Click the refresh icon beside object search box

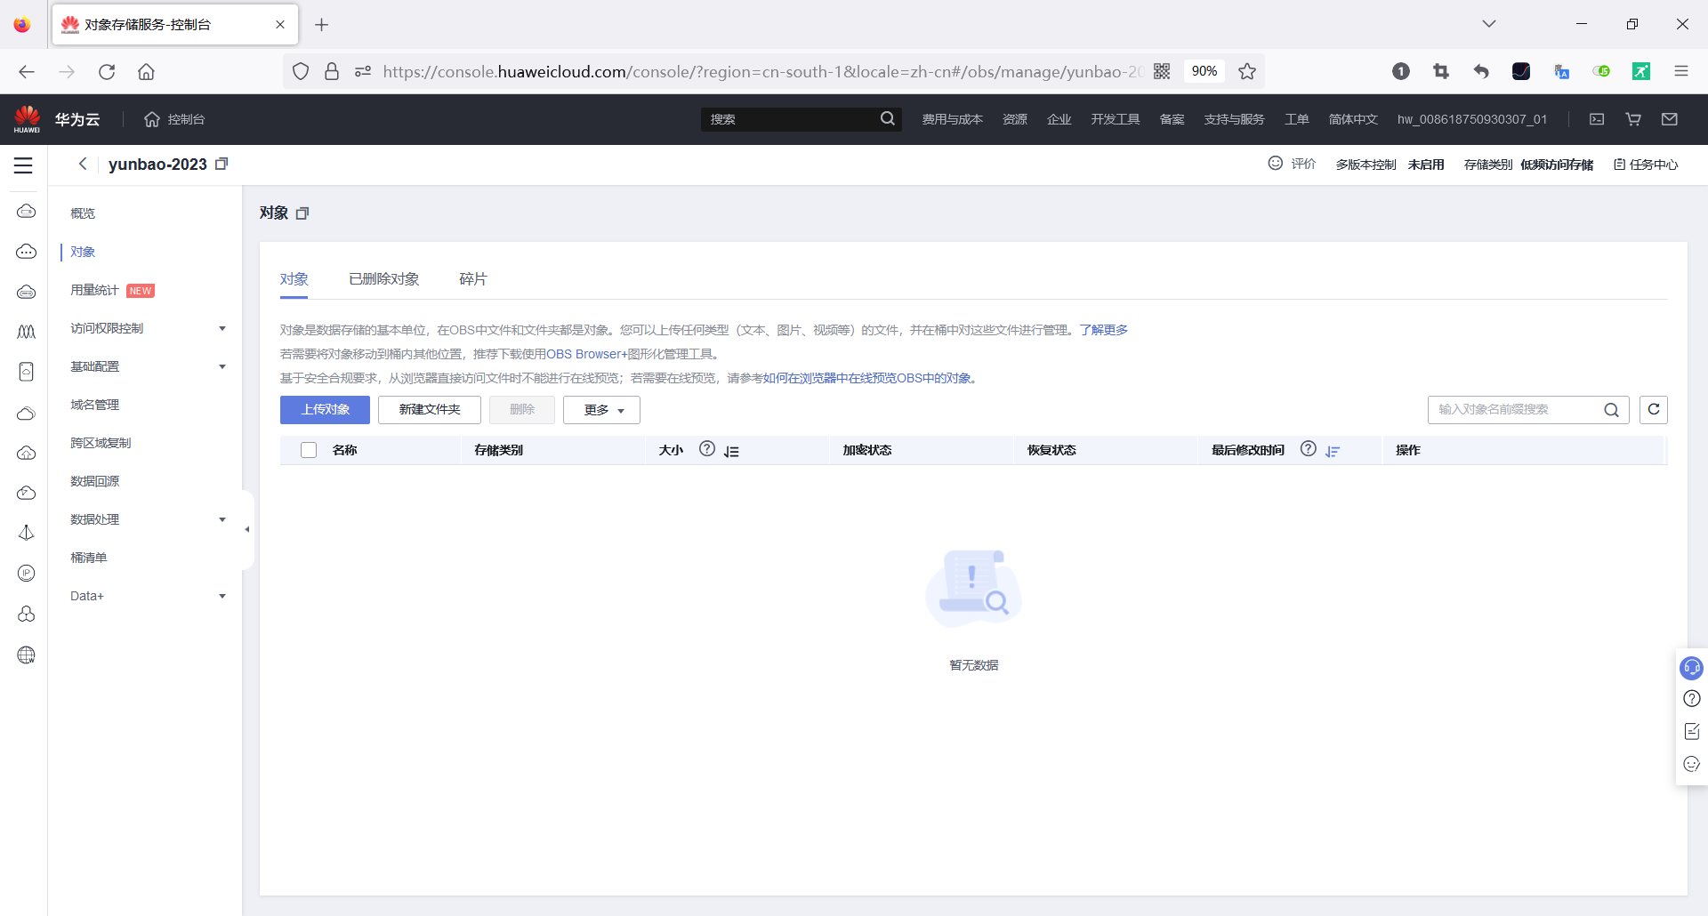point(1654,410)
